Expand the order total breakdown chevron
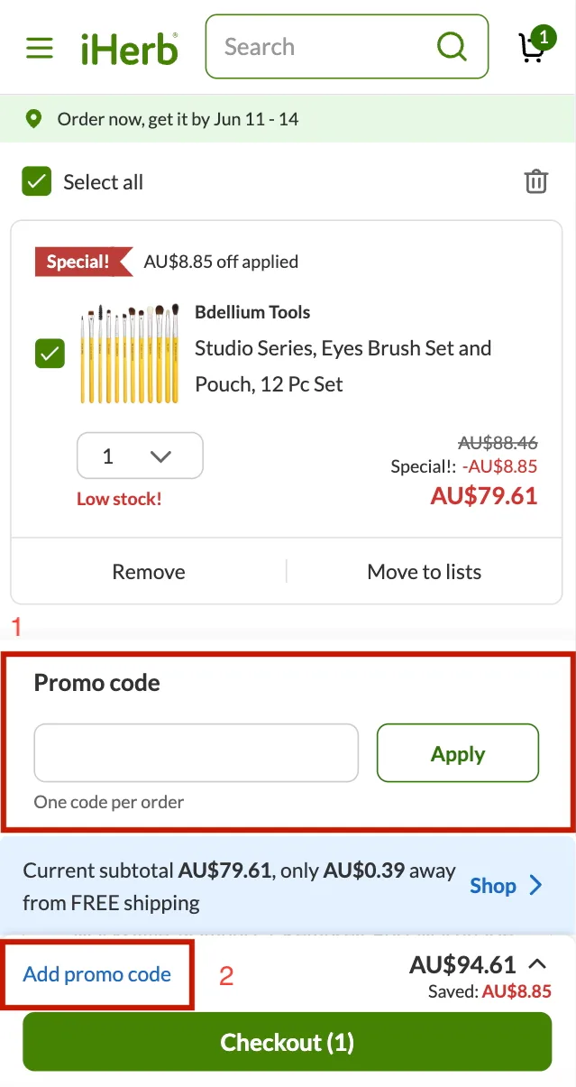This screenshot has width=576, height=1087. (537, 964)
